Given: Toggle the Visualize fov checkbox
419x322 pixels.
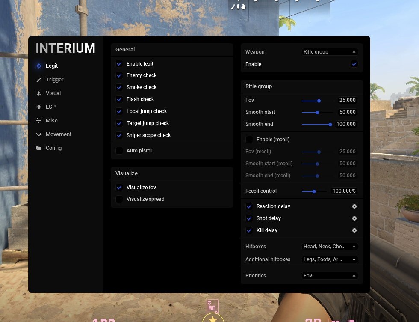Looking at the screenshot, I should 119,188.
